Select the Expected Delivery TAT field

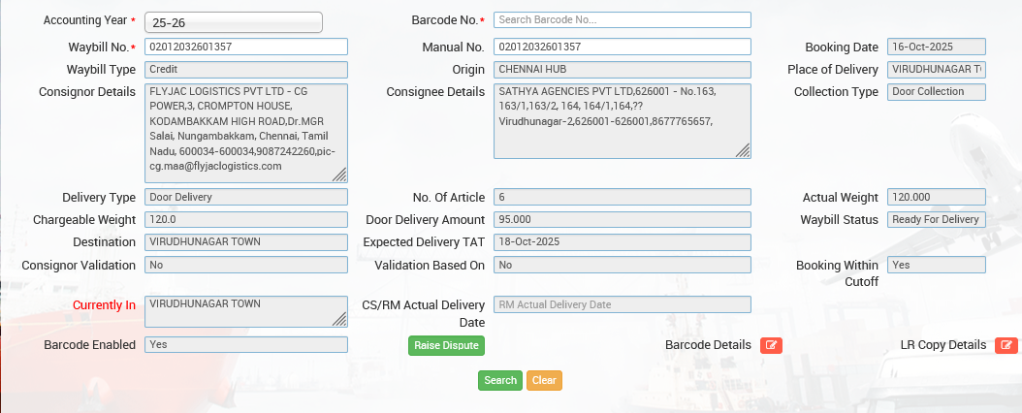point(622,242)
